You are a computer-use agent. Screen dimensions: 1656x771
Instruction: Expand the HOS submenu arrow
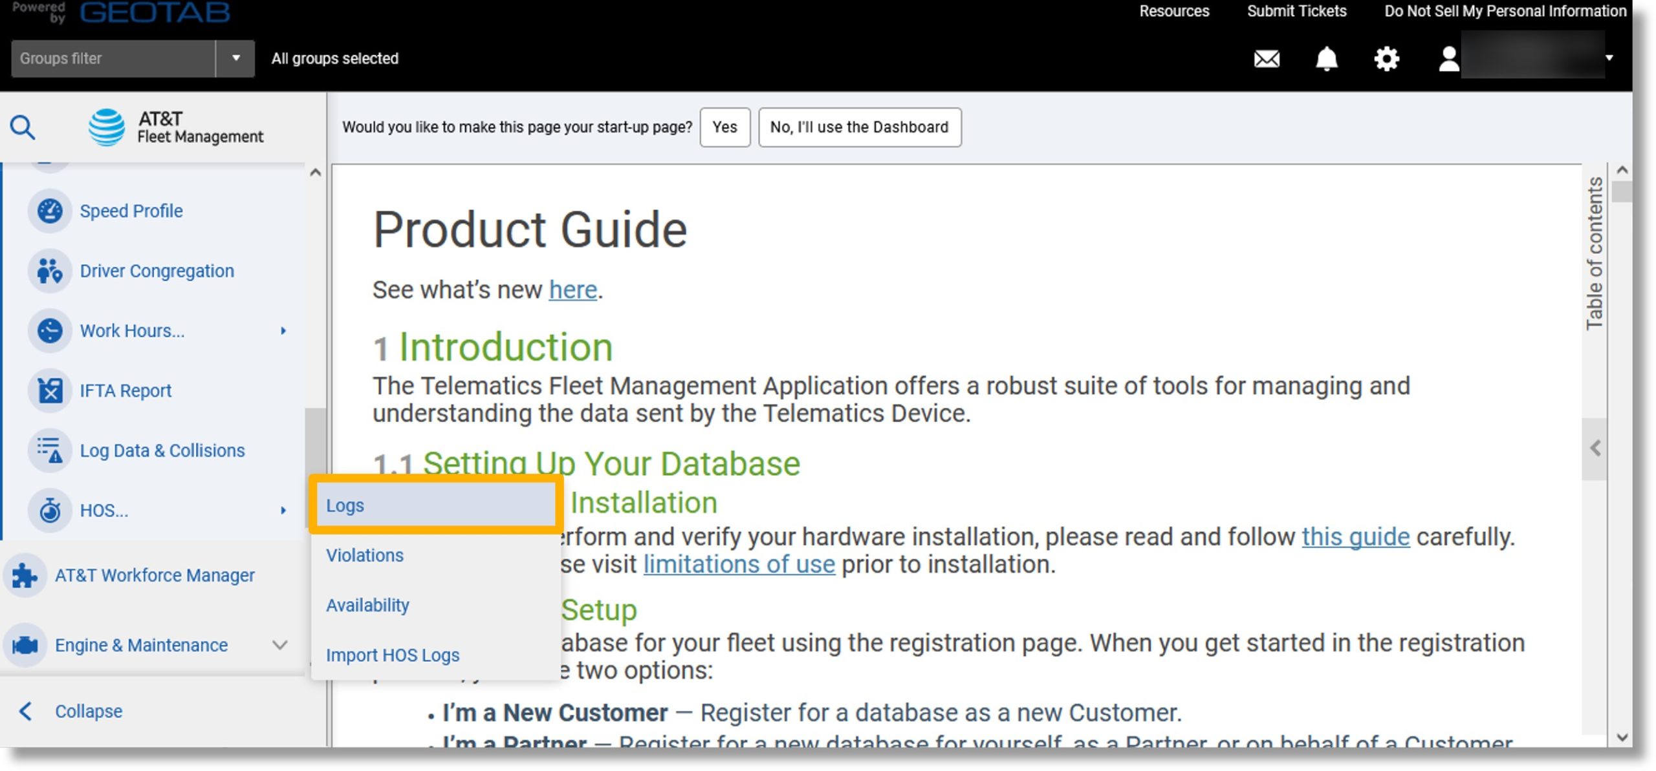pos(283,511)
